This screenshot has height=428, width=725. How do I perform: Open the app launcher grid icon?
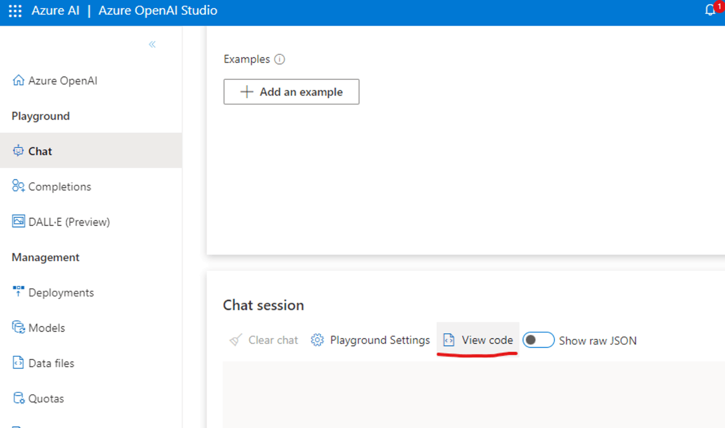(16, 11)
